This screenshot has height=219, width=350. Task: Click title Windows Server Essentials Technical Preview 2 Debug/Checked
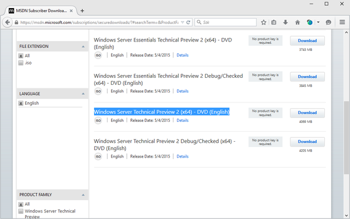pos(168,80)
